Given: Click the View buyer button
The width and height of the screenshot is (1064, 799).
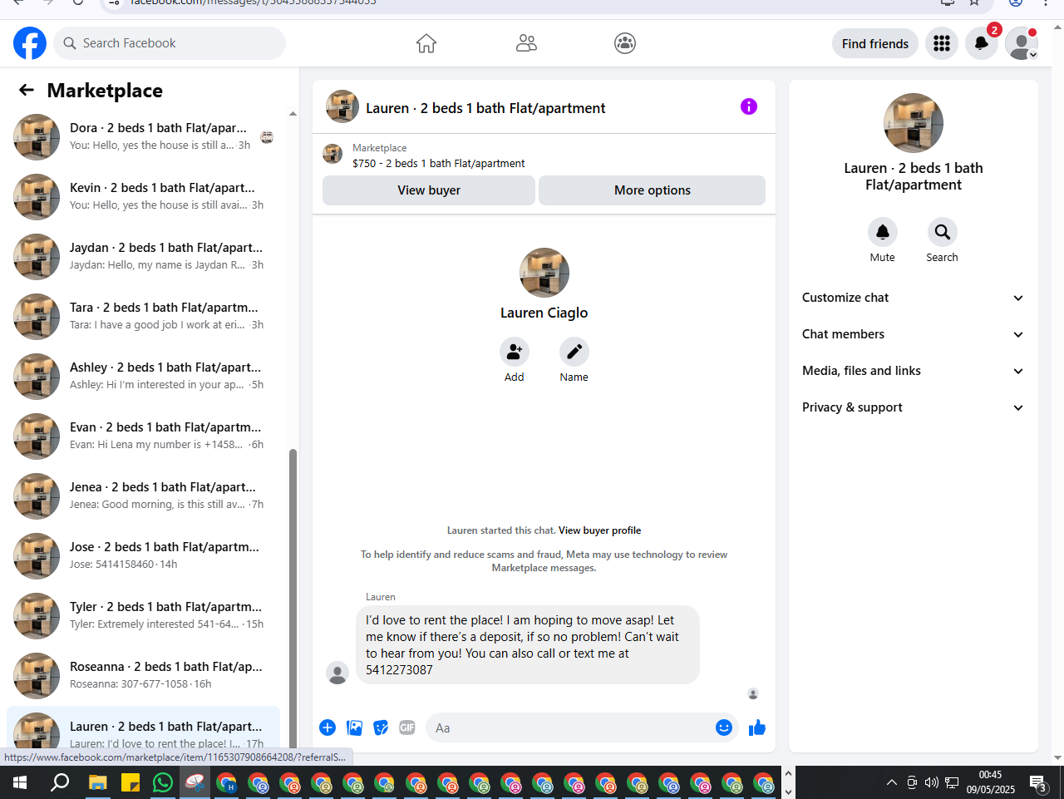Looking at the screenshot, I should point(429,190).
